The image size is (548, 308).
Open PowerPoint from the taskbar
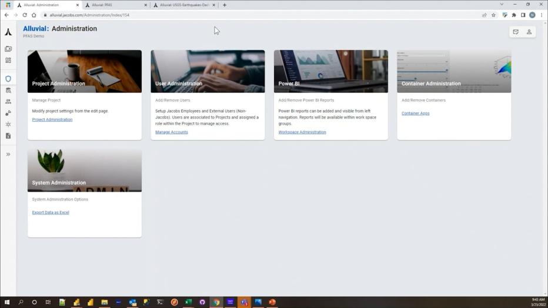272,302
